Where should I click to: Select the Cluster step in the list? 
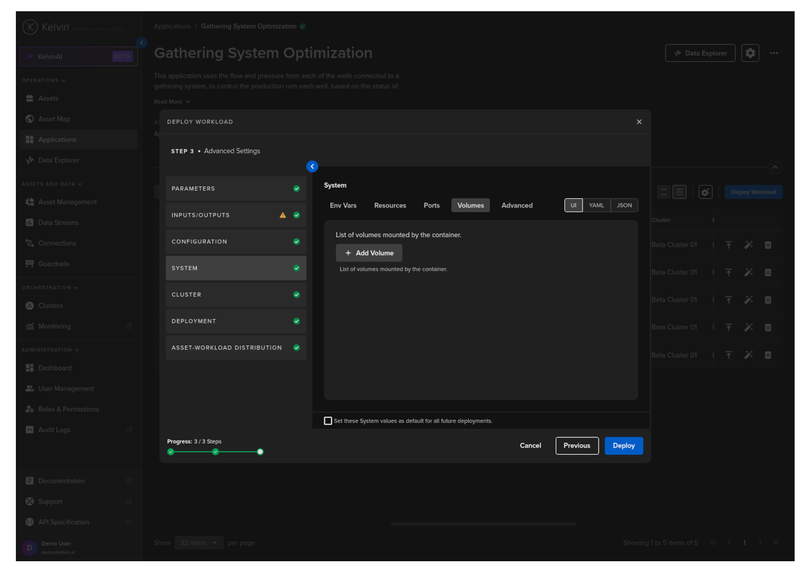pos(236,295)
